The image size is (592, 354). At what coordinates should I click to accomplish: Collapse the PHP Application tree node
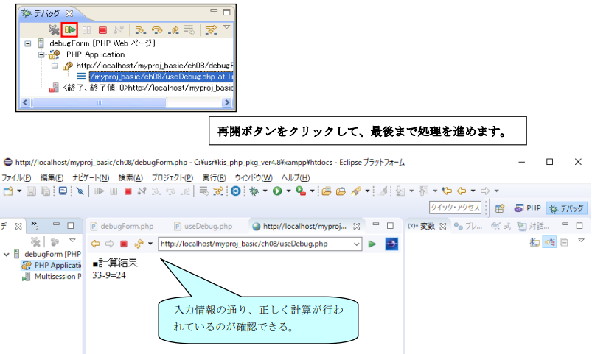click(41, 54)
